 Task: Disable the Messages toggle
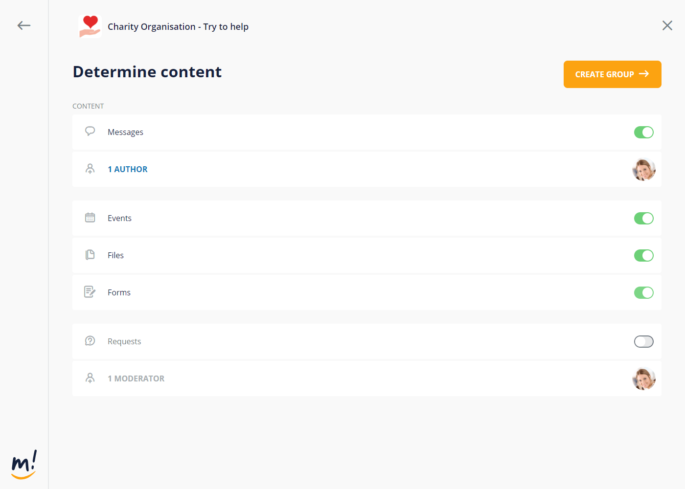point(643,132)
